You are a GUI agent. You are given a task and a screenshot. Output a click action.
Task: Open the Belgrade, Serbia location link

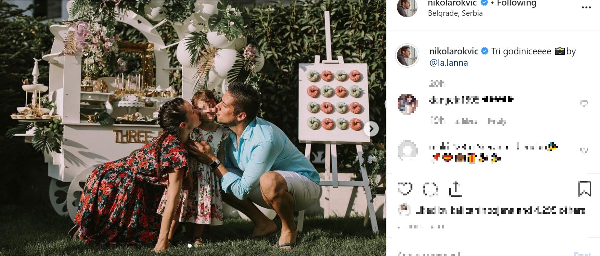pos(455,13)
